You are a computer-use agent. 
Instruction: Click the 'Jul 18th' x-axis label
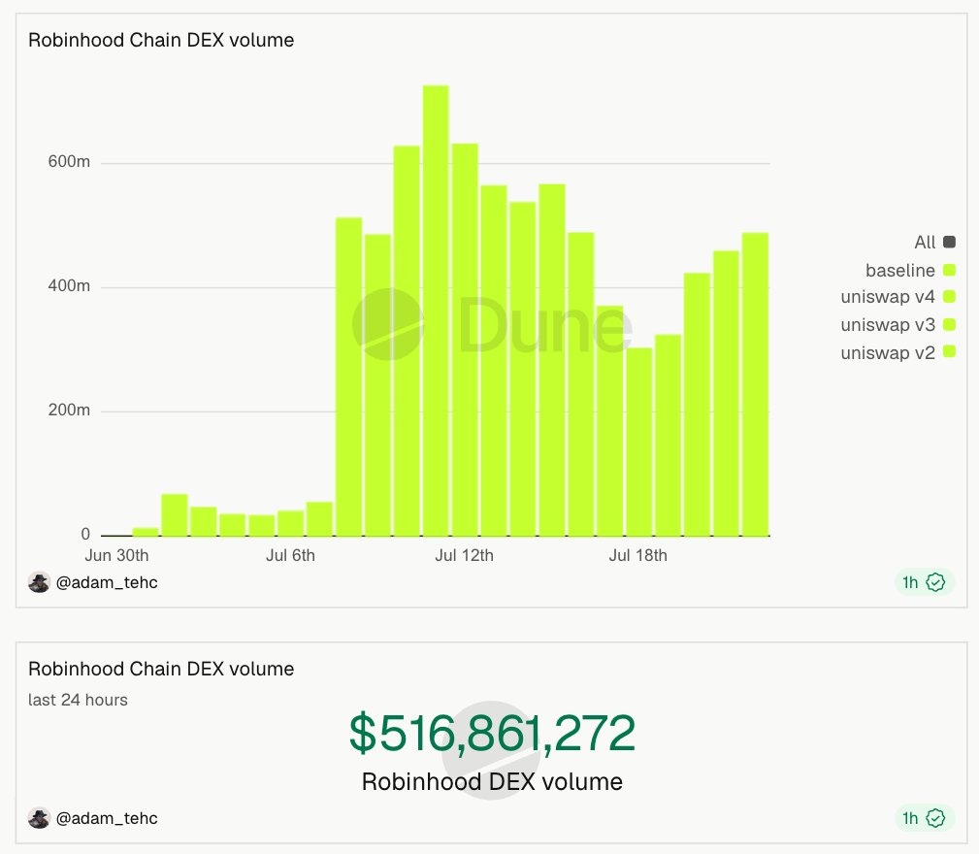point(638,555)
